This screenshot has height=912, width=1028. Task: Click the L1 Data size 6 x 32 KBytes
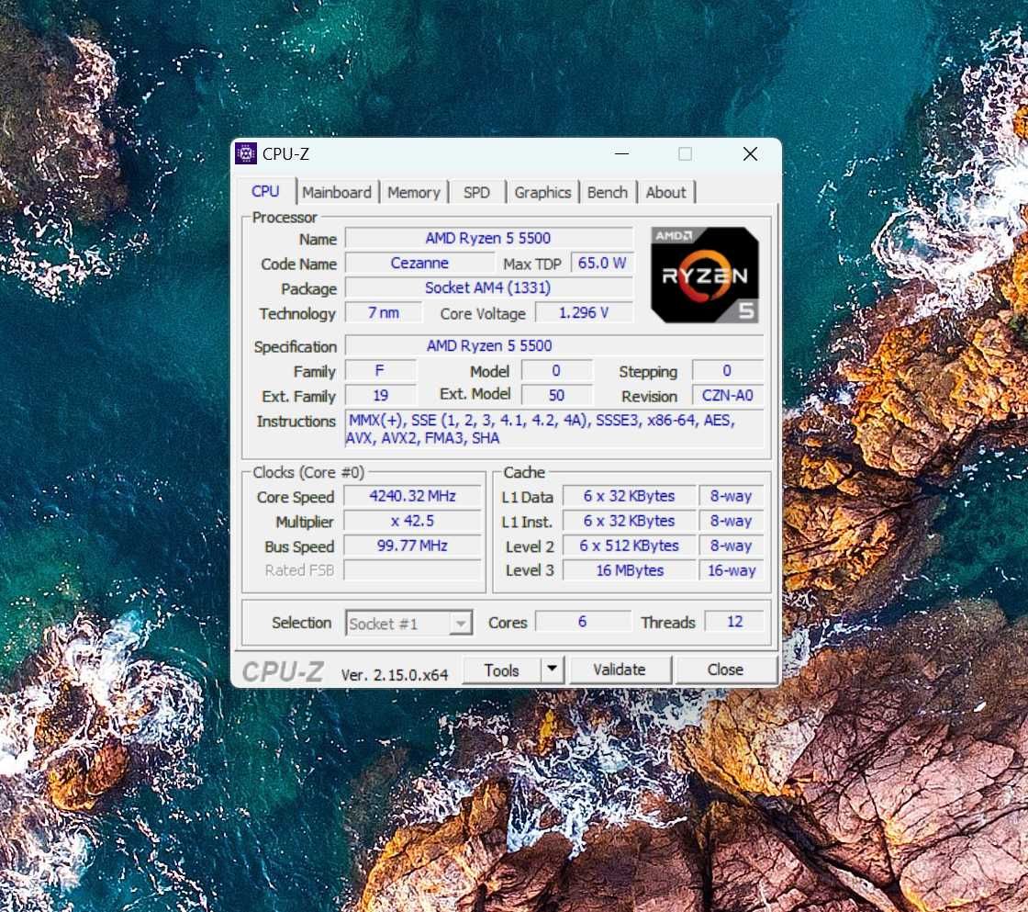630,496
